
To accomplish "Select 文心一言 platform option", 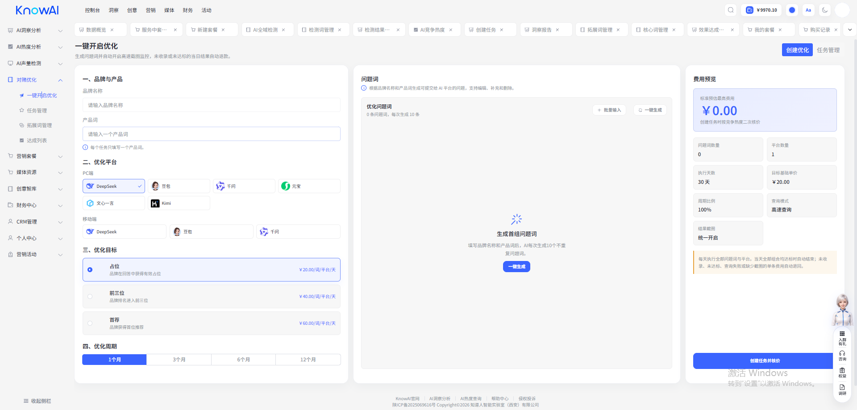I will (114, 203).
